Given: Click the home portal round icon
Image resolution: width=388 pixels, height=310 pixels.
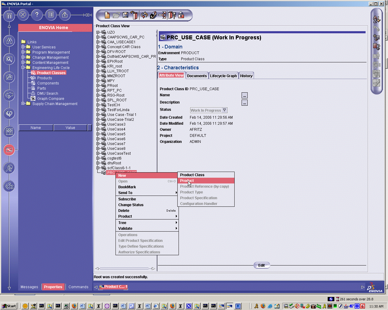Looking at the screenshot, I should [x=9, y=15].
